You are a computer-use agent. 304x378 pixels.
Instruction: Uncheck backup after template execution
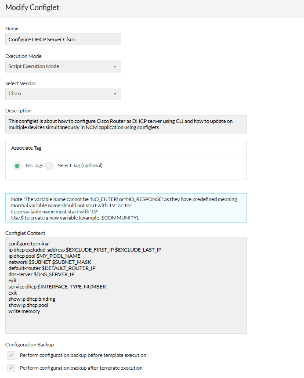[11, 368]
